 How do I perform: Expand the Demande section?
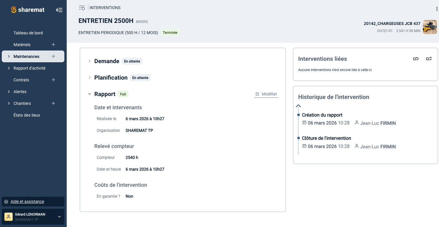pos(90,61)
